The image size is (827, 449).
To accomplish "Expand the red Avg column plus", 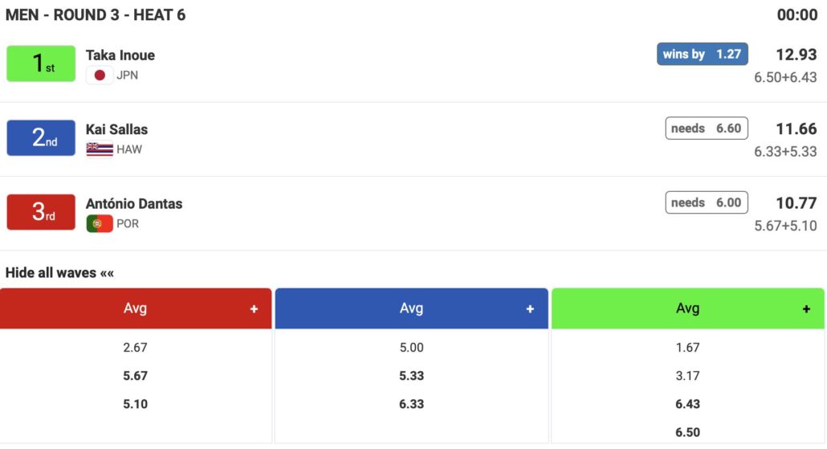I will 254,309.
